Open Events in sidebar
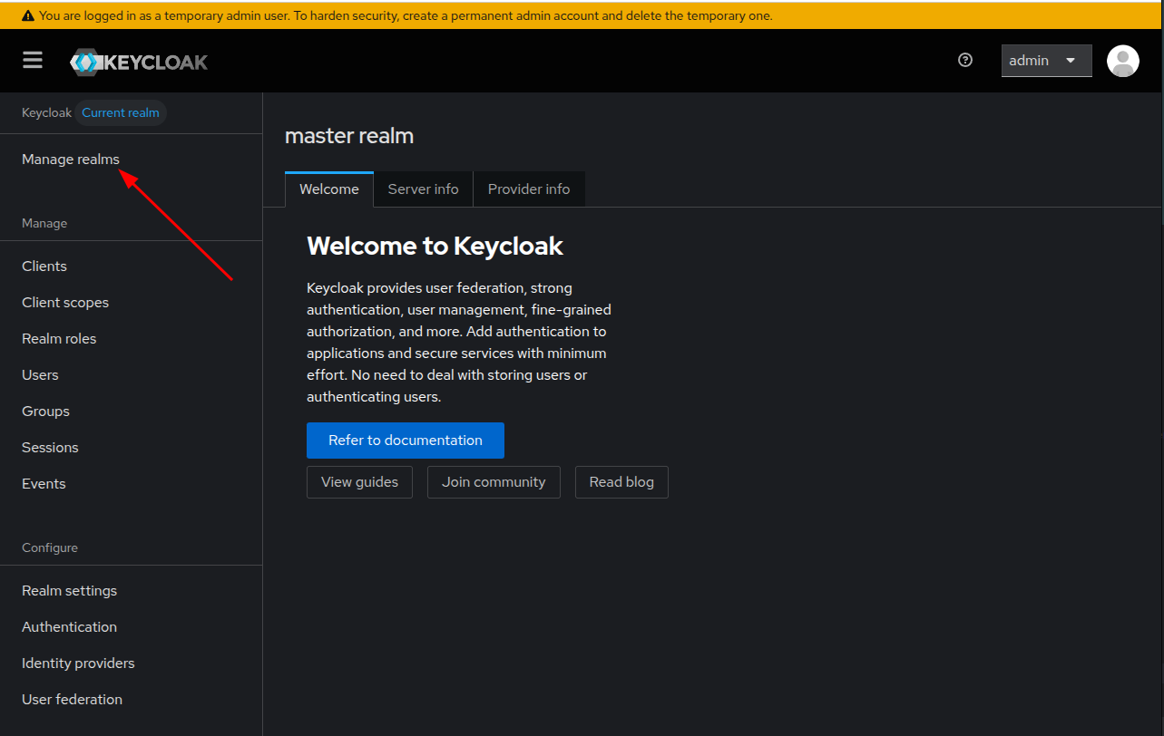This screenshot has height=736, width=1164. click(x=44, y=484)
